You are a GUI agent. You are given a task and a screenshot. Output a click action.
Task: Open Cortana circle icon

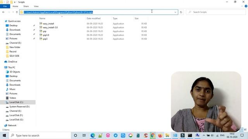76,136
